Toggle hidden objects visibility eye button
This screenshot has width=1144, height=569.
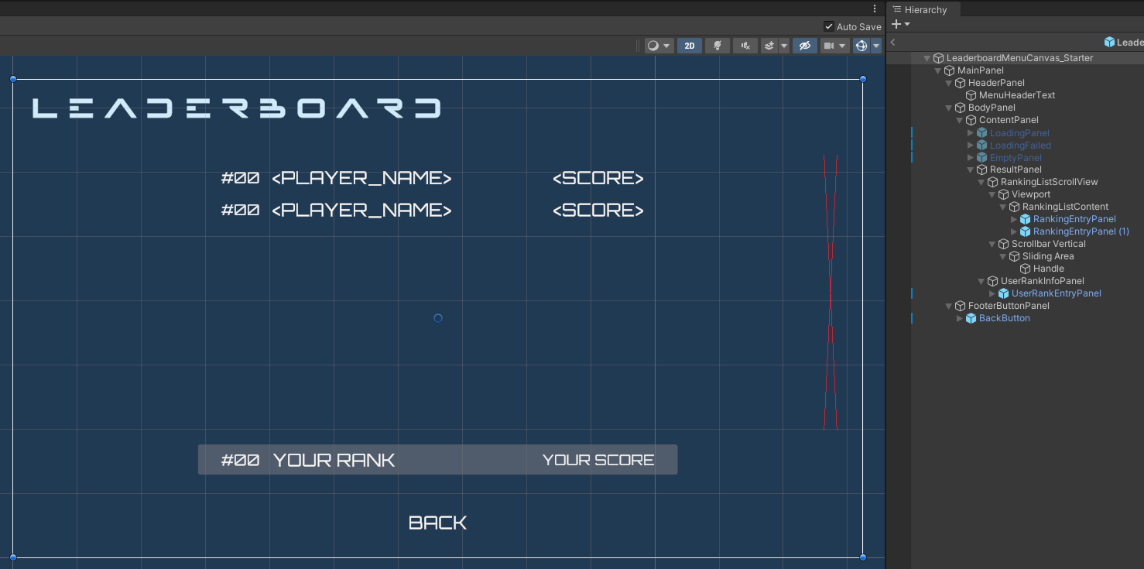(x=805, y=46)
